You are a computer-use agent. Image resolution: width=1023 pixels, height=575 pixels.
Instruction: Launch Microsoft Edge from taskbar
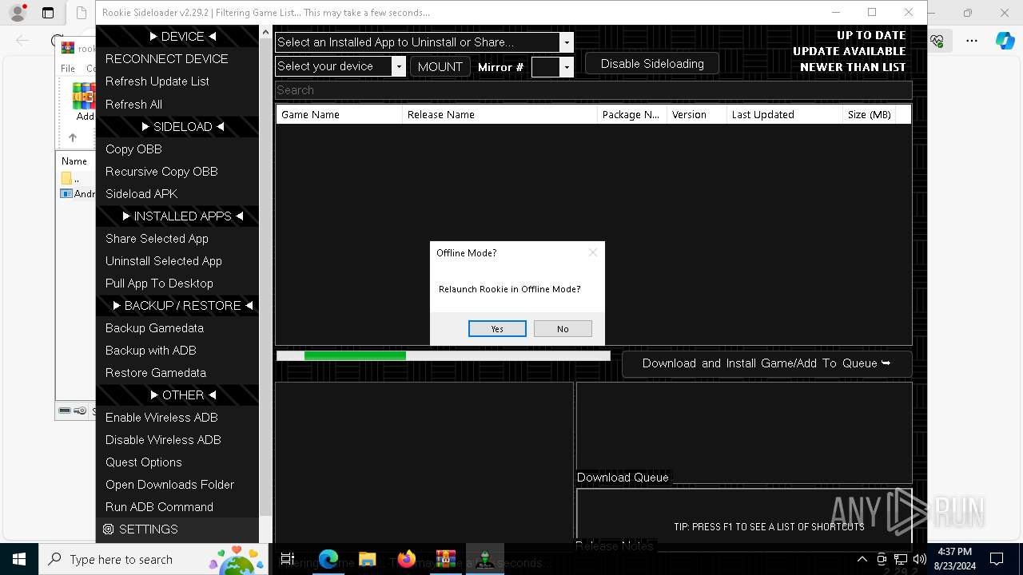click(328, 559)
